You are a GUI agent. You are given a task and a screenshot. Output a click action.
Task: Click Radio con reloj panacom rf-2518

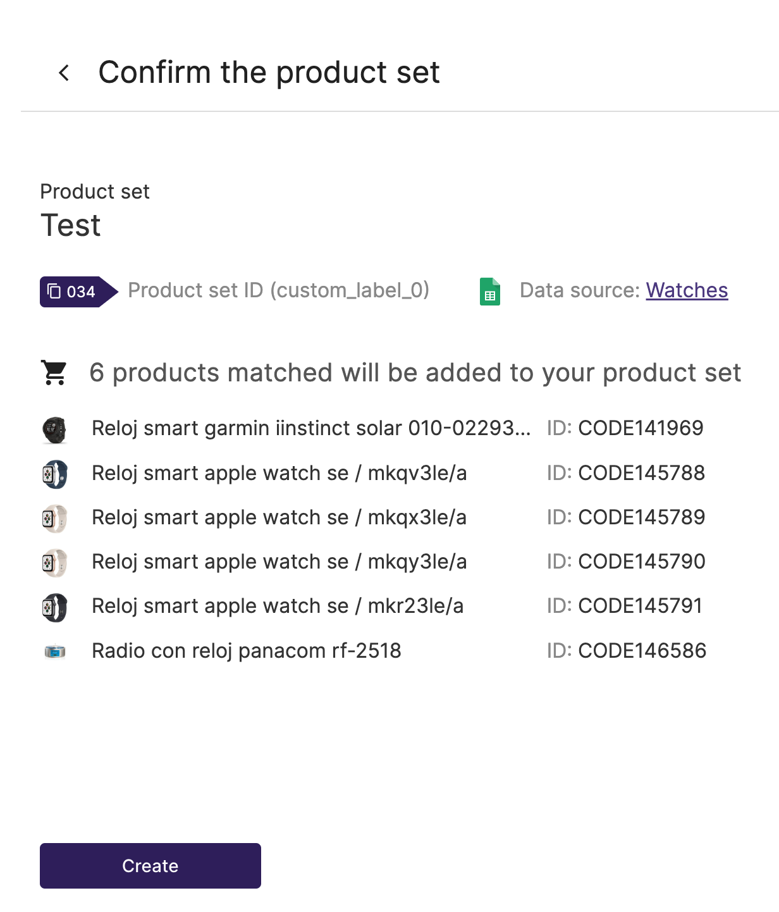click(x=247, y=651)
